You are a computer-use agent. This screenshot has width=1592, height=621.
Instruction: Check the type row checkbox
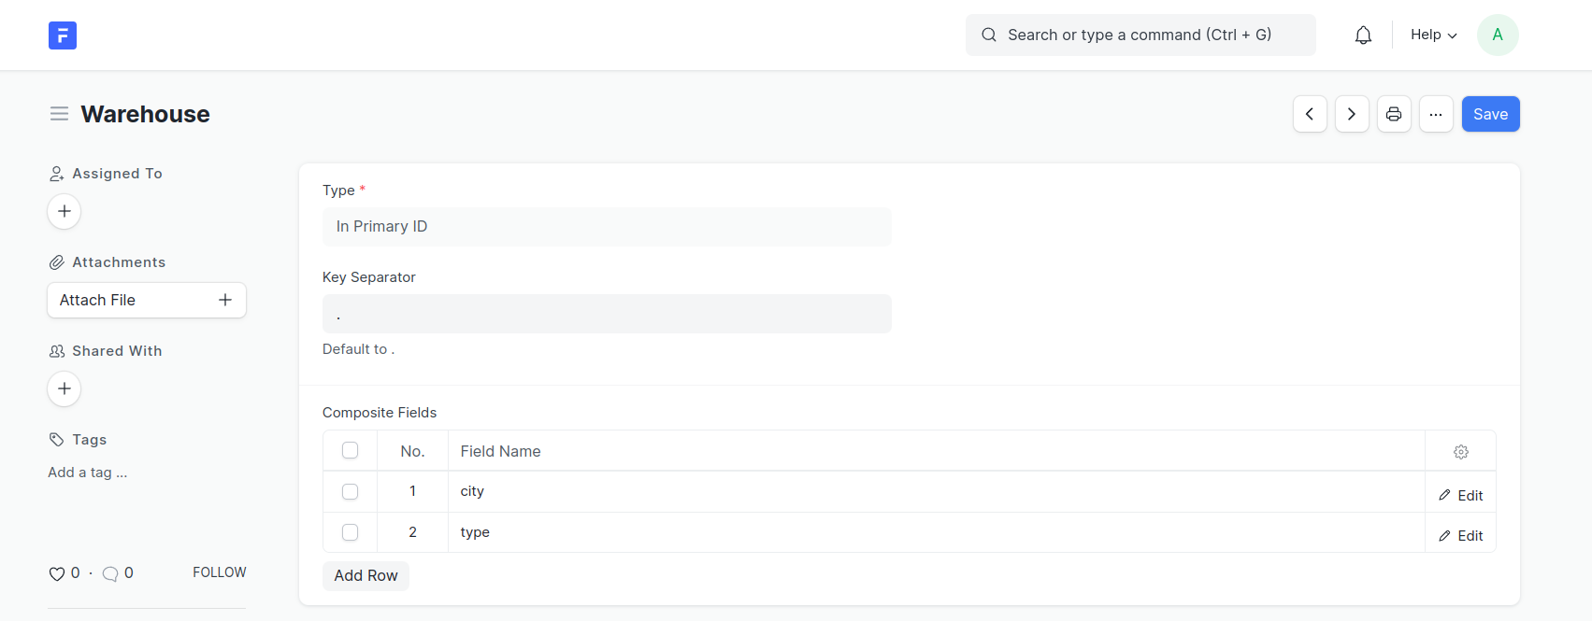pyautogui.click(x=350, y=532)
